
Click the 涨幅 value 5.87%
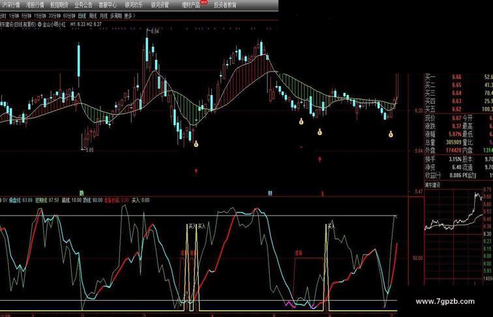(455, 134)
